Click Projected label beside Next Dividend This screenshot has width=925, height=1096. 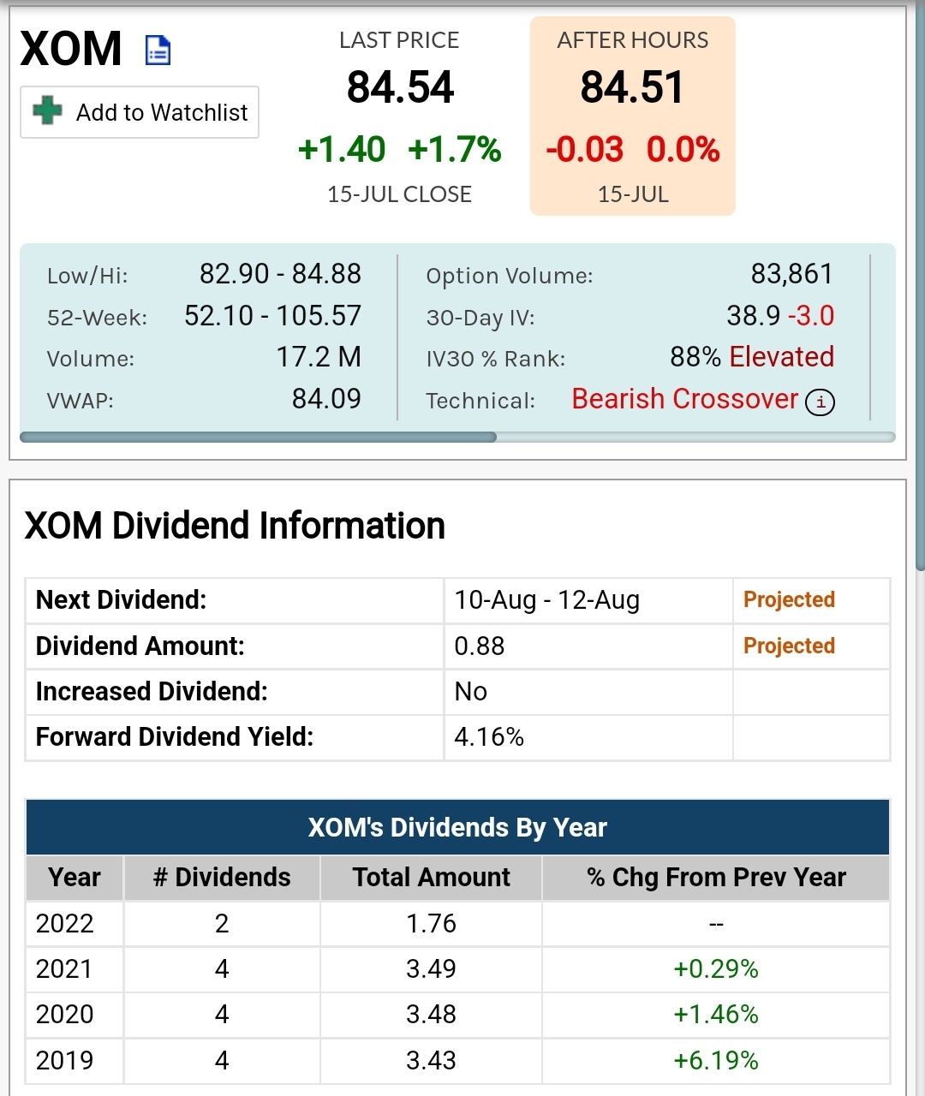[x=789, y=600]
